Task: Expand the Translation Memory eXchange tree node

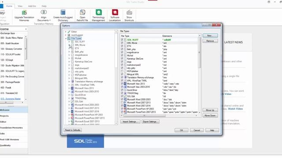Action: (x=69, y=82)
